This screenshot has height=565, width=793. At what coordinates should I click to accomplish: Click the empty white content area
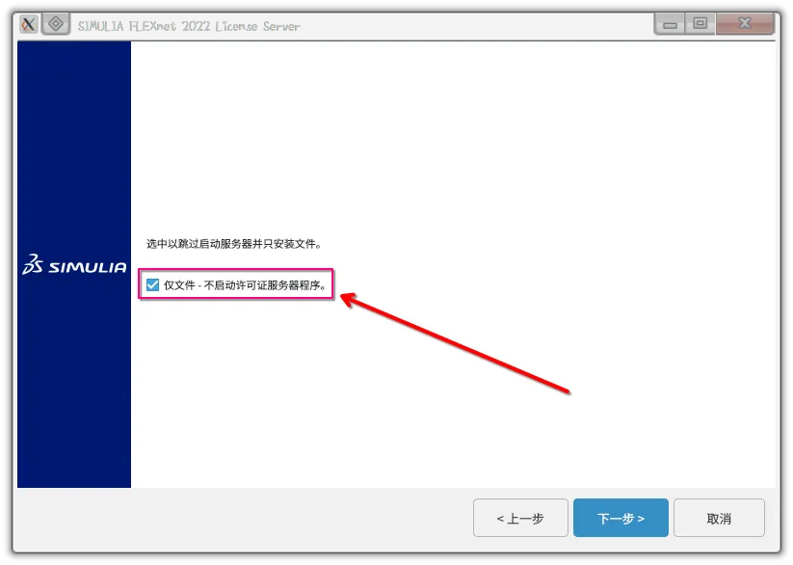(453, 145)
